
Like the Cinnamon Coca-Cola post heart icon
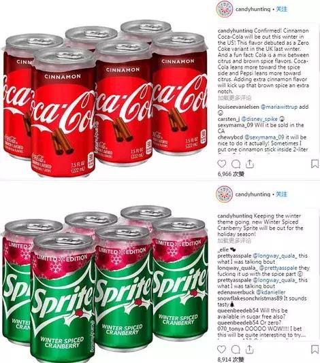pos(222,164)
